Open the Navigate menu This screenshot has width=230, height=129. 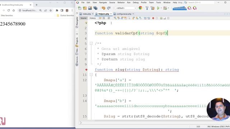103,3
